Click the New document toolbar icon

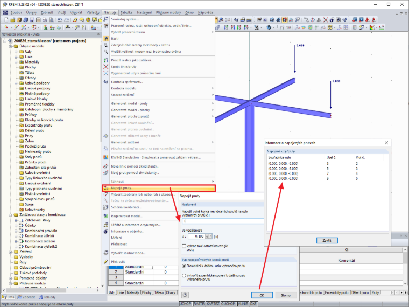(6, 20)
